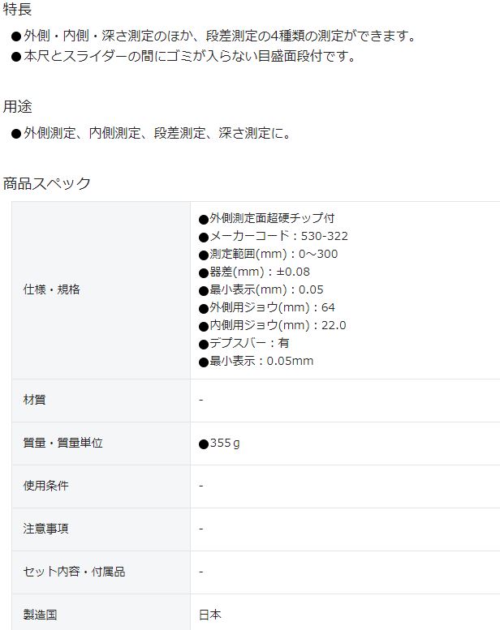The width and height of the screenshot is (500, 630).
Task: Click the 用途 section heading
Action: pos(18,106)
